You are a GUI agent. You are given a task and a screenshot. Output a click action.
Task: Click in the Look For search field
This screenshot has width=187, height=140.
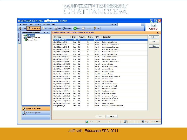[x=129, y=25]
